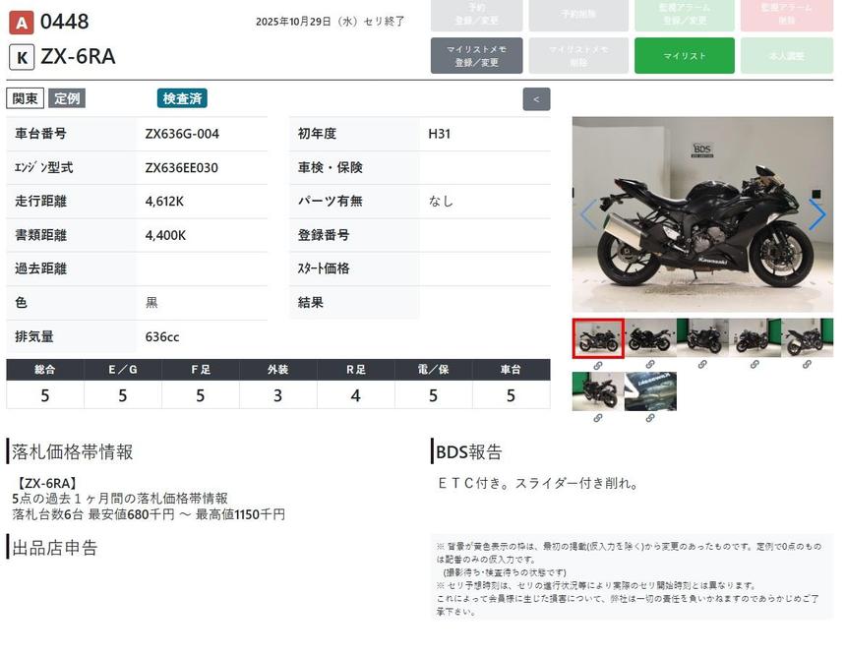Screen dimensions: 846x655
Task: Click the link icon under the third thumbnail
Action: [702, 365]
